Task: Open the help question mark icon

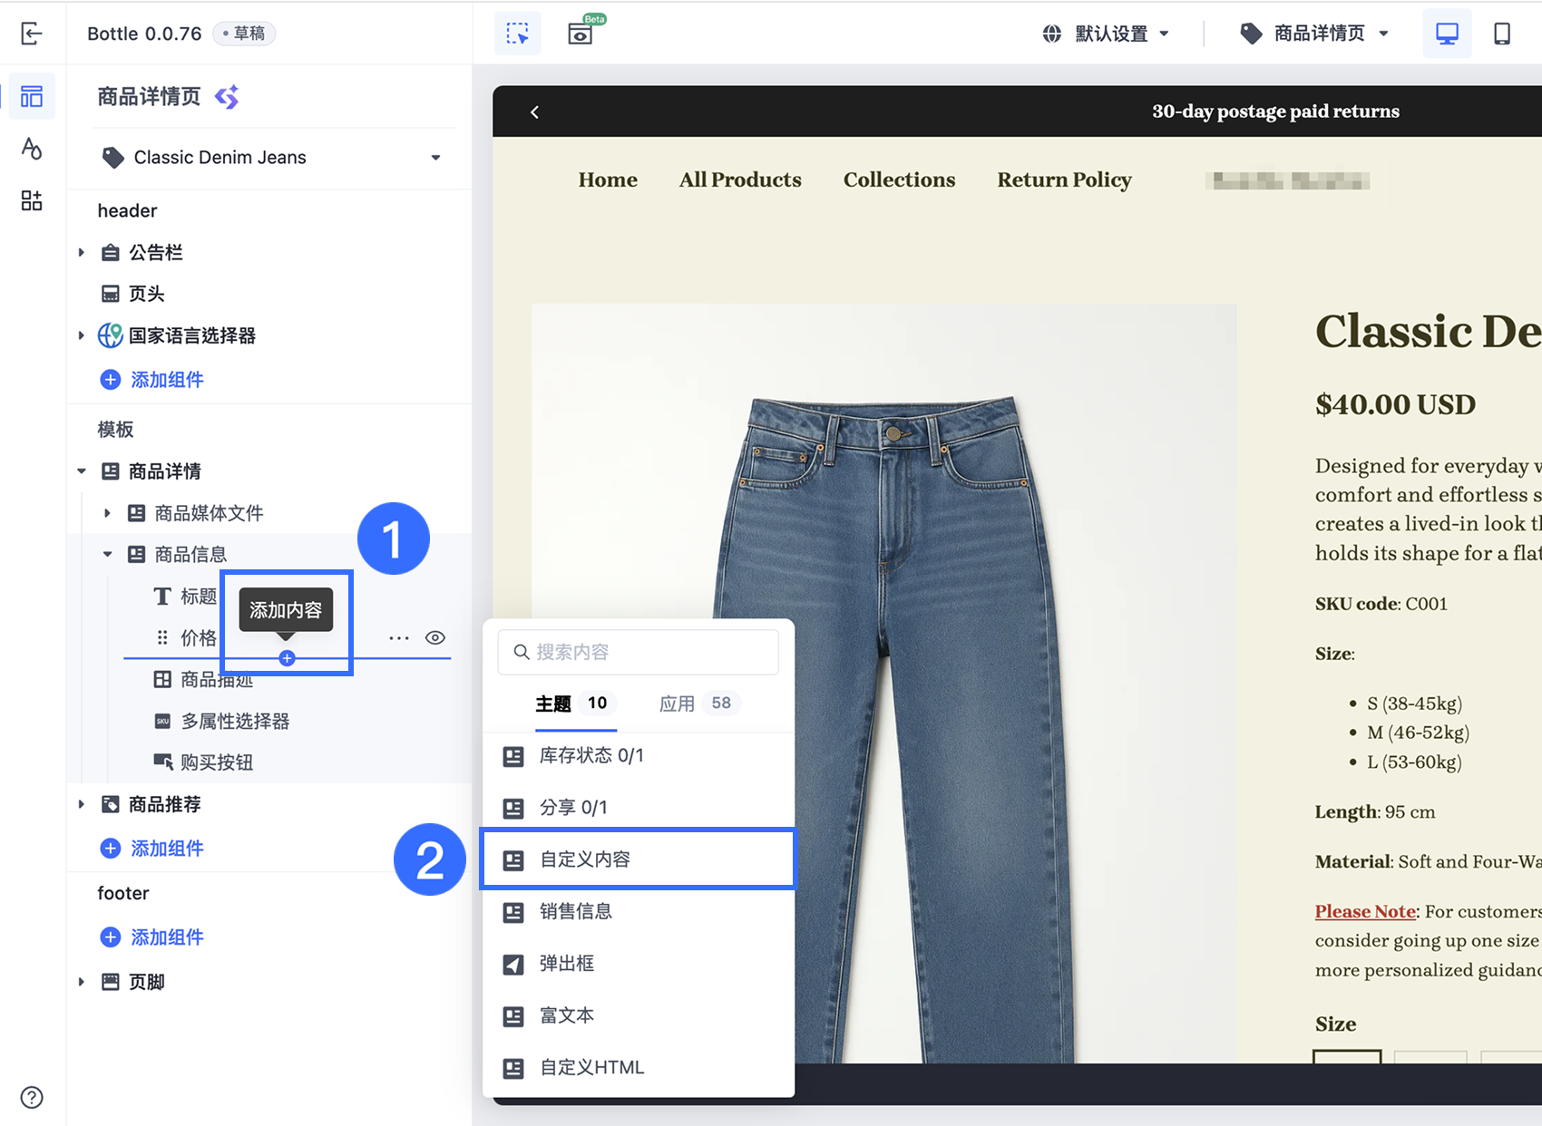Action: coord(32,1097)
